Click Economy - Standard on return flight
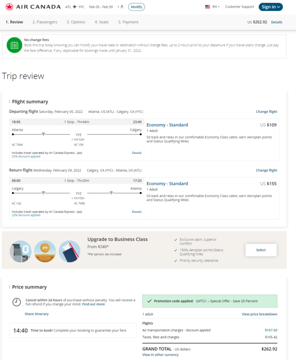Viewport: 296px width, 360px height. click(x=167, y=184)
